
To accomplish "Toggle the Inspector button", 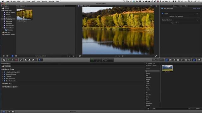I will (194, 60).
